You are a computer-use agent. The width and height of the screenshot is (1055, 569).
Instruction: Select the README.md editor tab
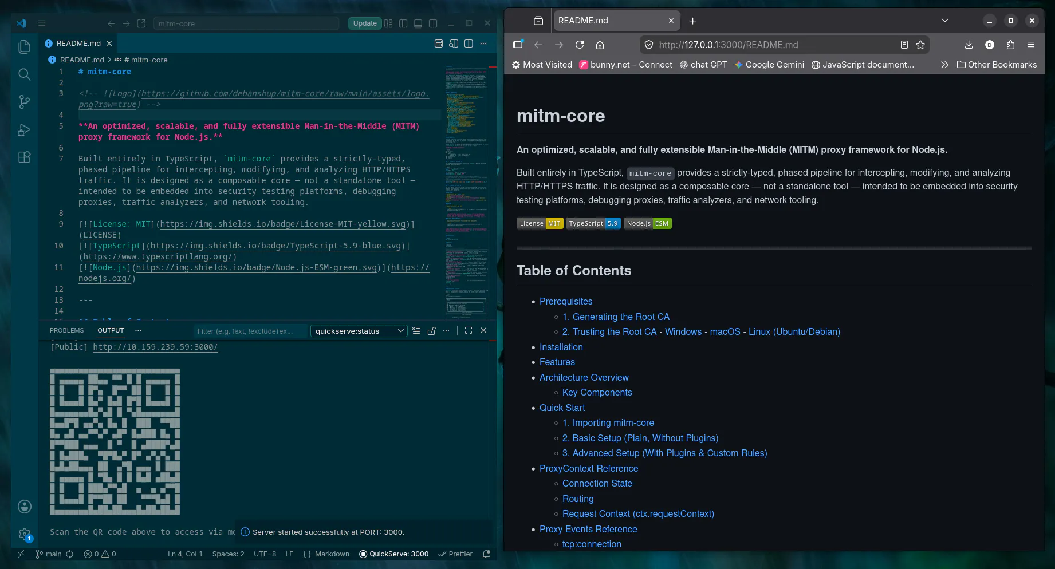point(78,44)
